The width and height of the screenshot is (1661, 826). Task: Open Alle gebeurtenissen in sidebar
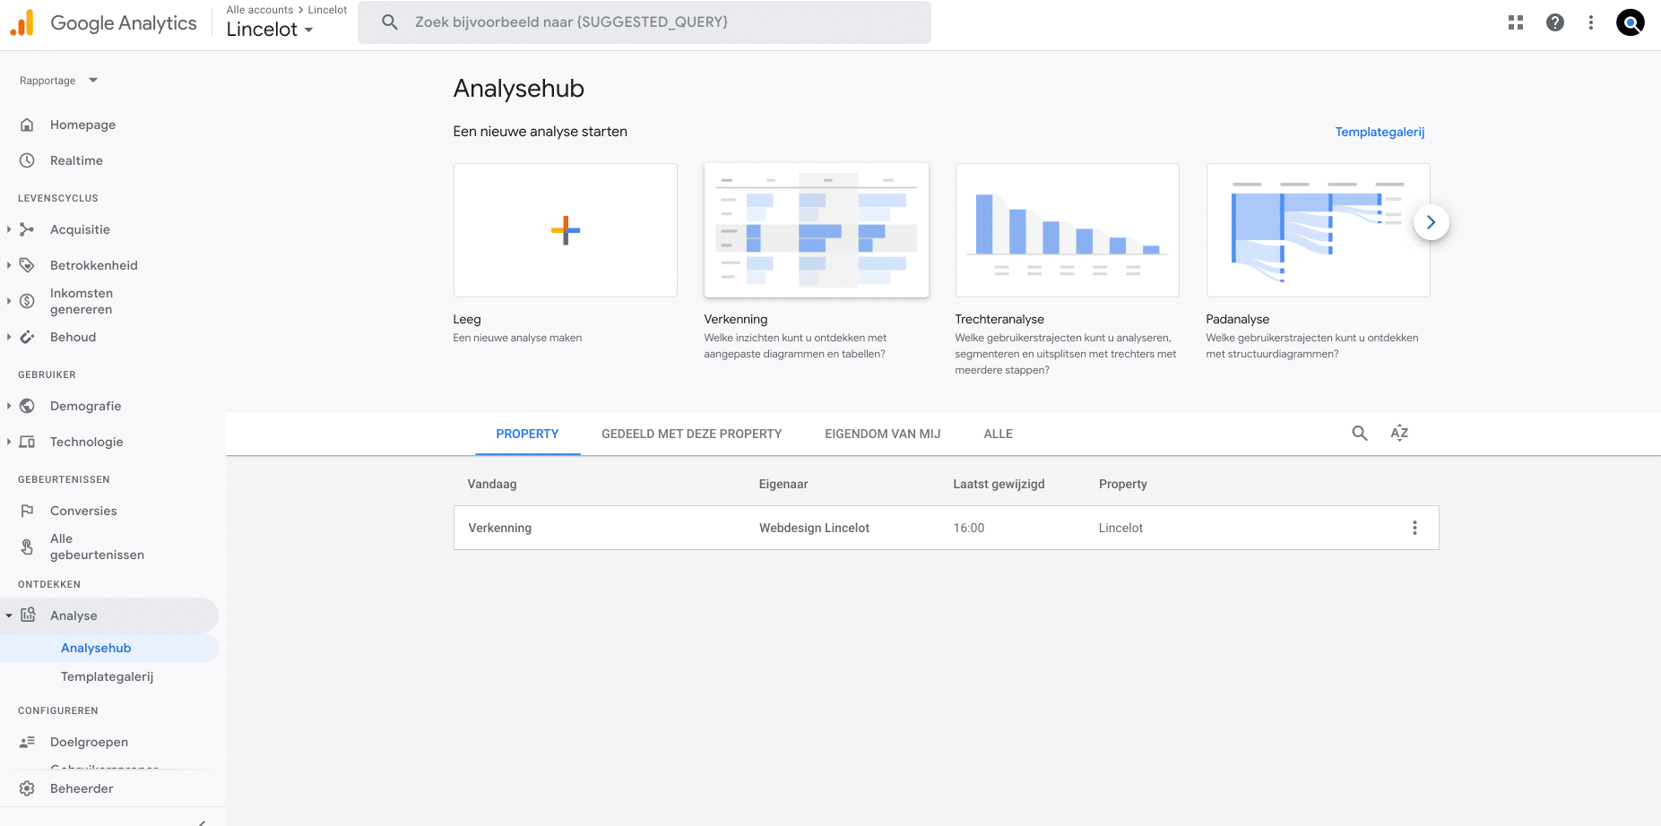(97, 546)
